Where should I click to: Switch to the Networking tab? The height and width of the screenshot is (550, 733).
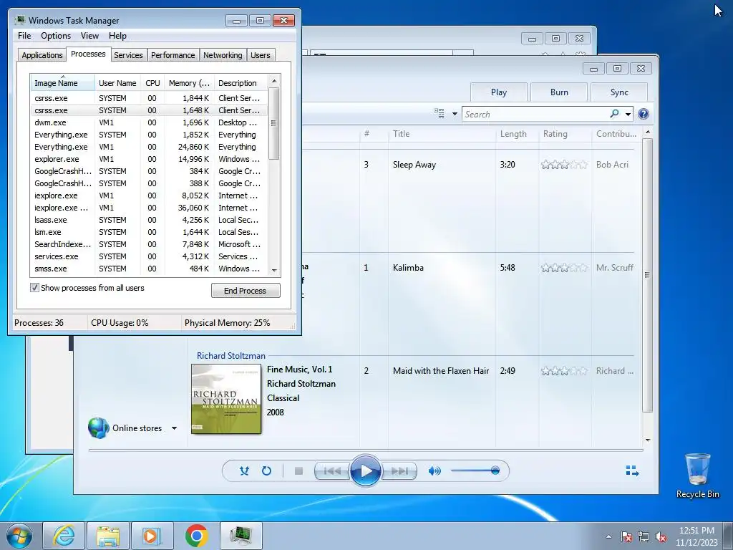click(223, 55)
